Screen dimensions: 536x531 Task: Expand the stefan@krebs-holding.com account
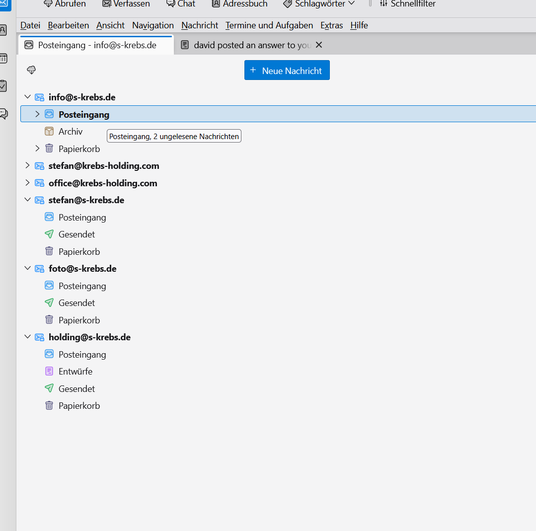(27, 165)
